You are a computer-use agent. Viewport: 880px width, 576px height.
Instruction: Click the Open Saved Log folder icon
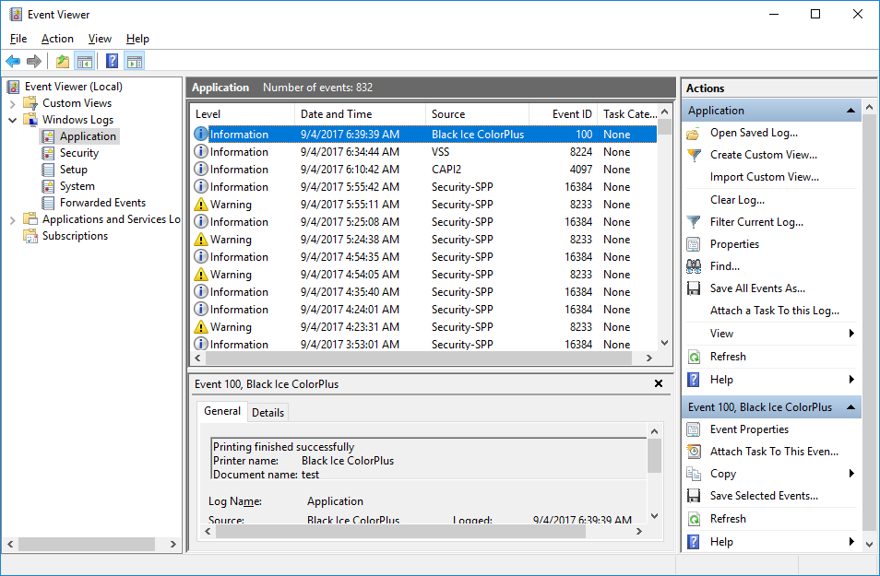pos(694,133)
